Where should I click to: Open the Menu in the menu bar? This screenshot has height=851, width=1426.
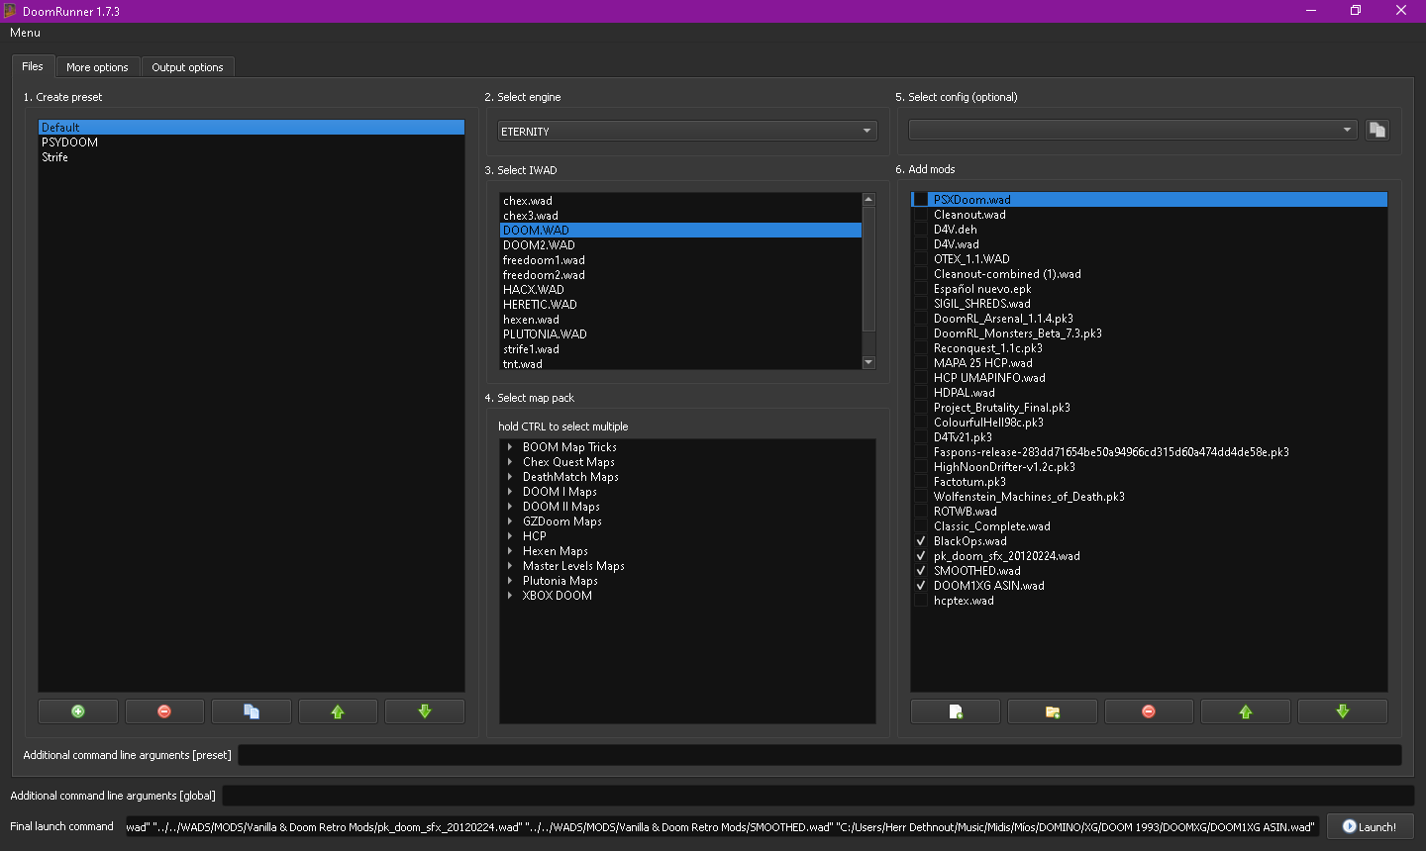coord(26,33)
